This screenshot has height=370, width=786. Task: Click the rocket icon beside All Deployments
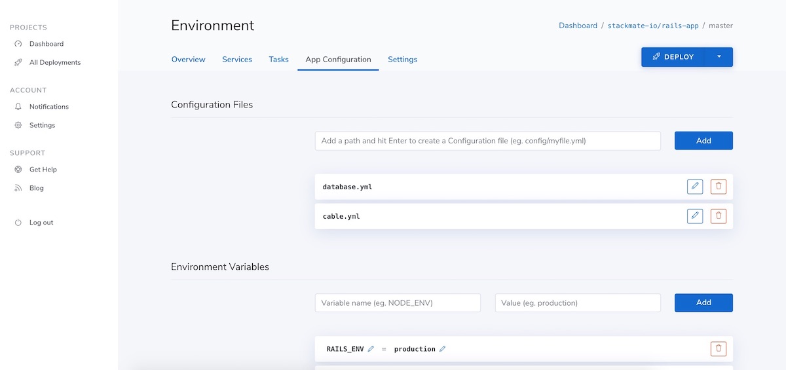(x=18, y=62)
